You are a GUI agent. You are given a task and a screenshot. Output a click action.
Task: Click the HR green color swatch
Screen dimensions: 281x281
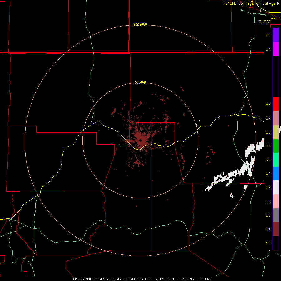[276, 146]
